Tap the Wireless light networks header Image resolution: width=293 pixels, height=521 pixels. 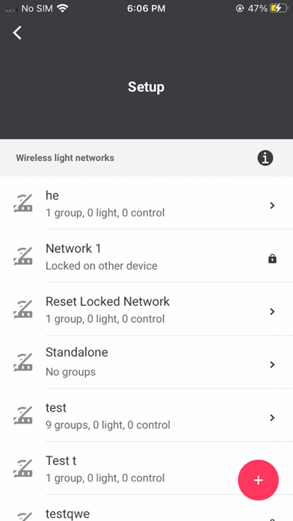pos(65,158)
